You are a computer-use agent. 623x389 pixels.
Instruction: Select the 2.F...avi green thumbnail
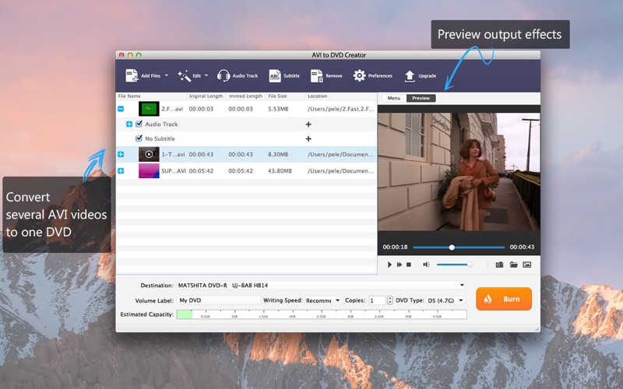click(149, 109)
